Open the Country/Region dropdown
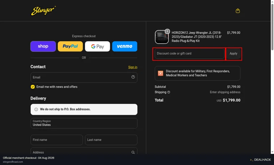This screenshot has width=274, height=165. tap(84, 123)
